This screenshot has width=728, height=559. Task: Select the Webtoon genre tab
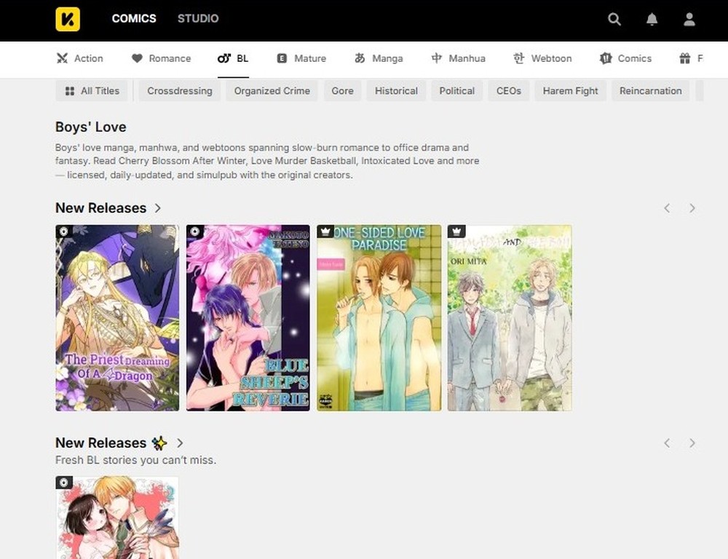[542, 58]
